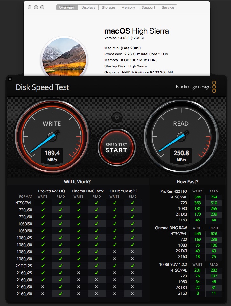This screenshot has width=231, height=306.
Task: Click 10 Bit YUV write checkmark for 2K DCI 25
Action: coord(115,266)
